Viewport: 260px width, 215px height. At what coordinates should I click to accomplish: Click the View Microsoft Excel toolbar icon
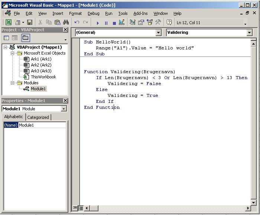[x=8, y=23]
